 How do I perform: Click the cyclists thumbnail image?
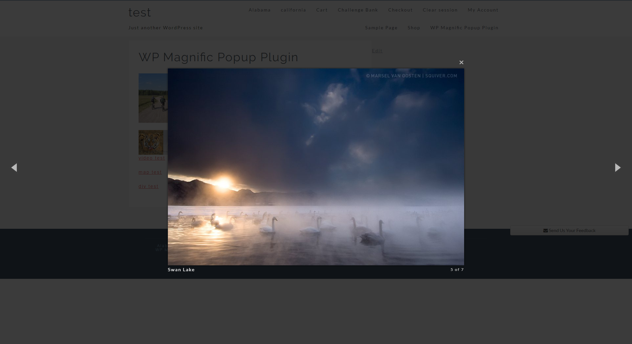(x=153, y=98)
